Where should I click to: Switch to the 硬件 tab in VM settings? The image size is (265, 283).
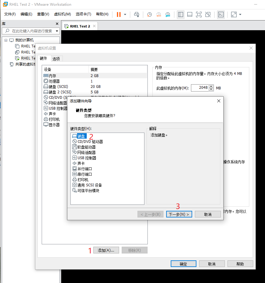click(x=43, y=58)
